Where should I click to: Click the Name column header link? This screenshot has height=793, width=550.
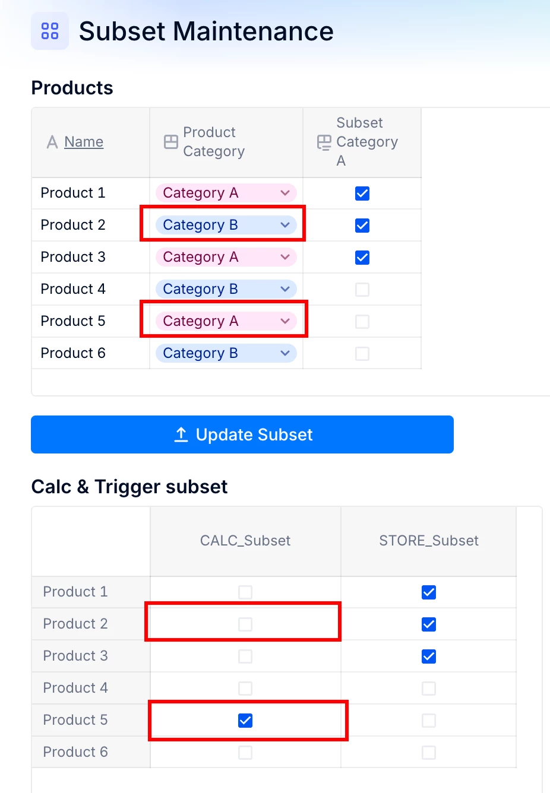click(x=84, y=142)
